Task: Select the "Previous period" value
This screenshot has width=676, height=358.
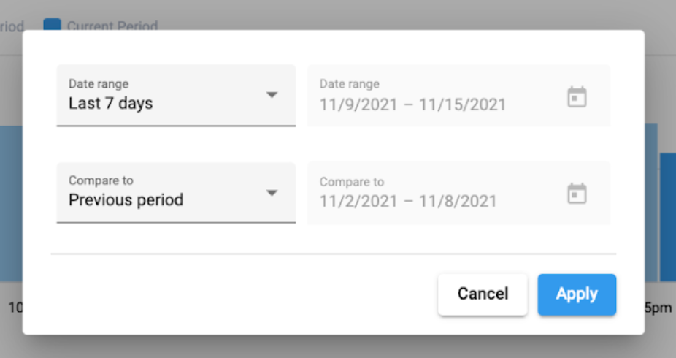Action: (126, 199)
